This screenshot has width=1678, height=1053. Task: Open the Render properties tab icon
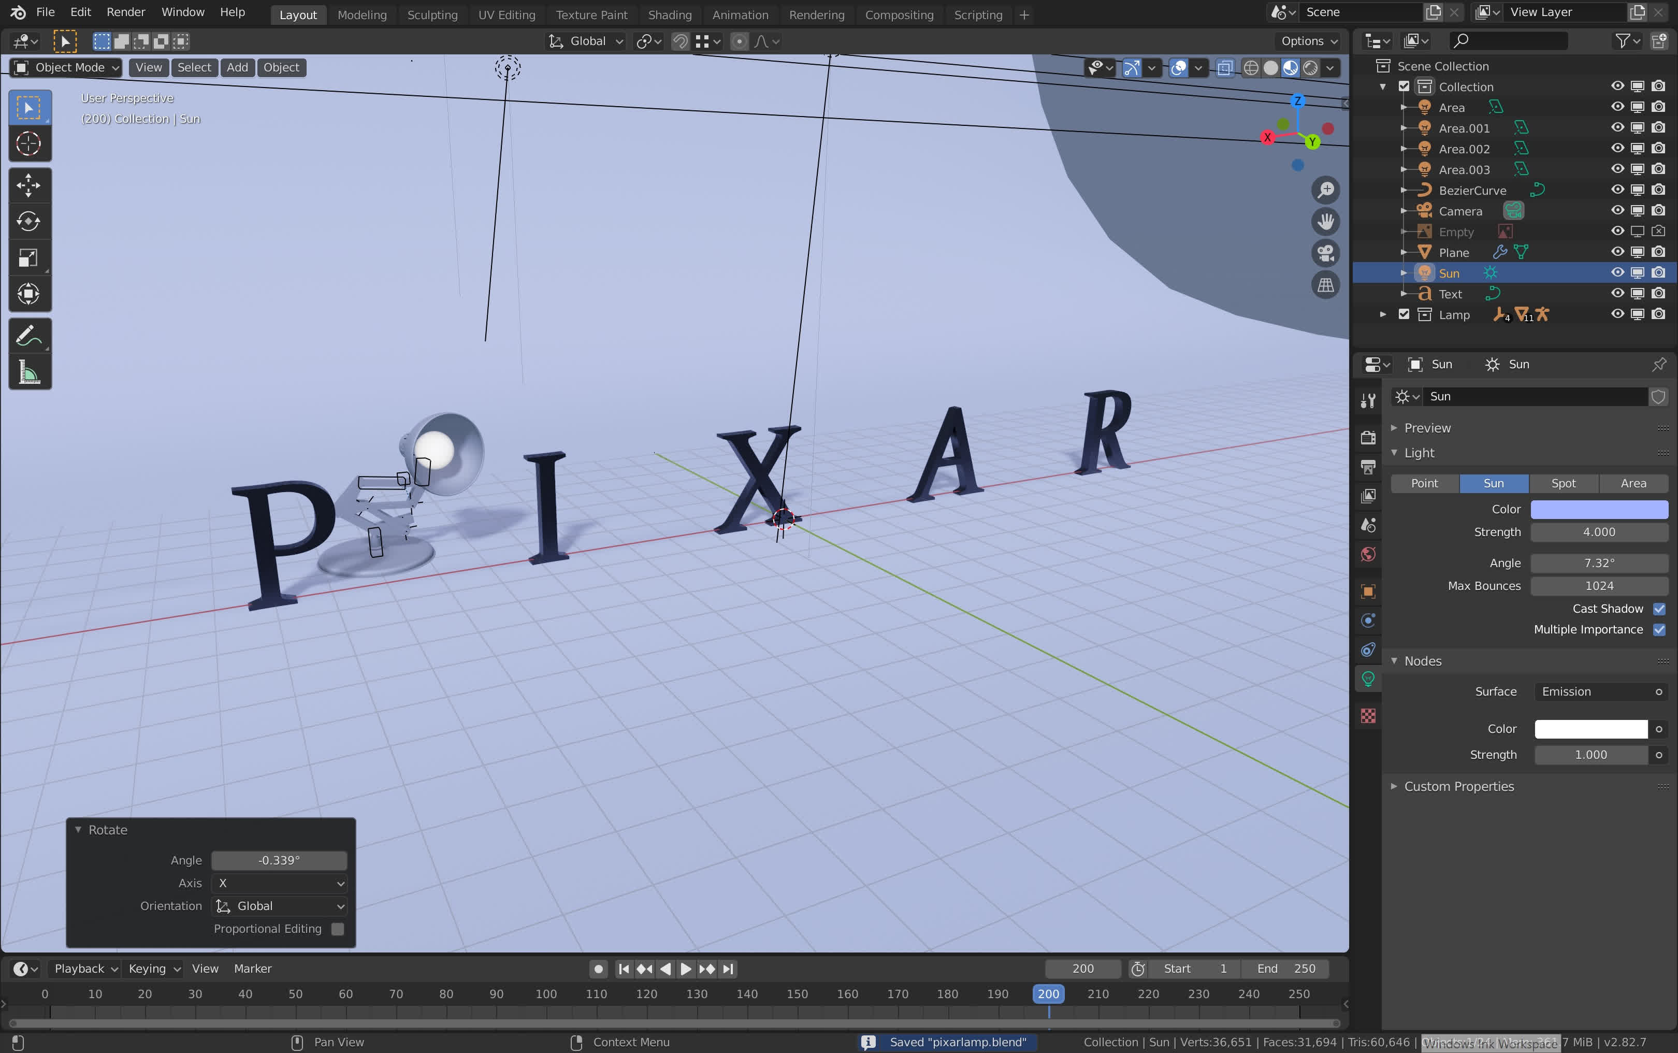point(1368,437)
